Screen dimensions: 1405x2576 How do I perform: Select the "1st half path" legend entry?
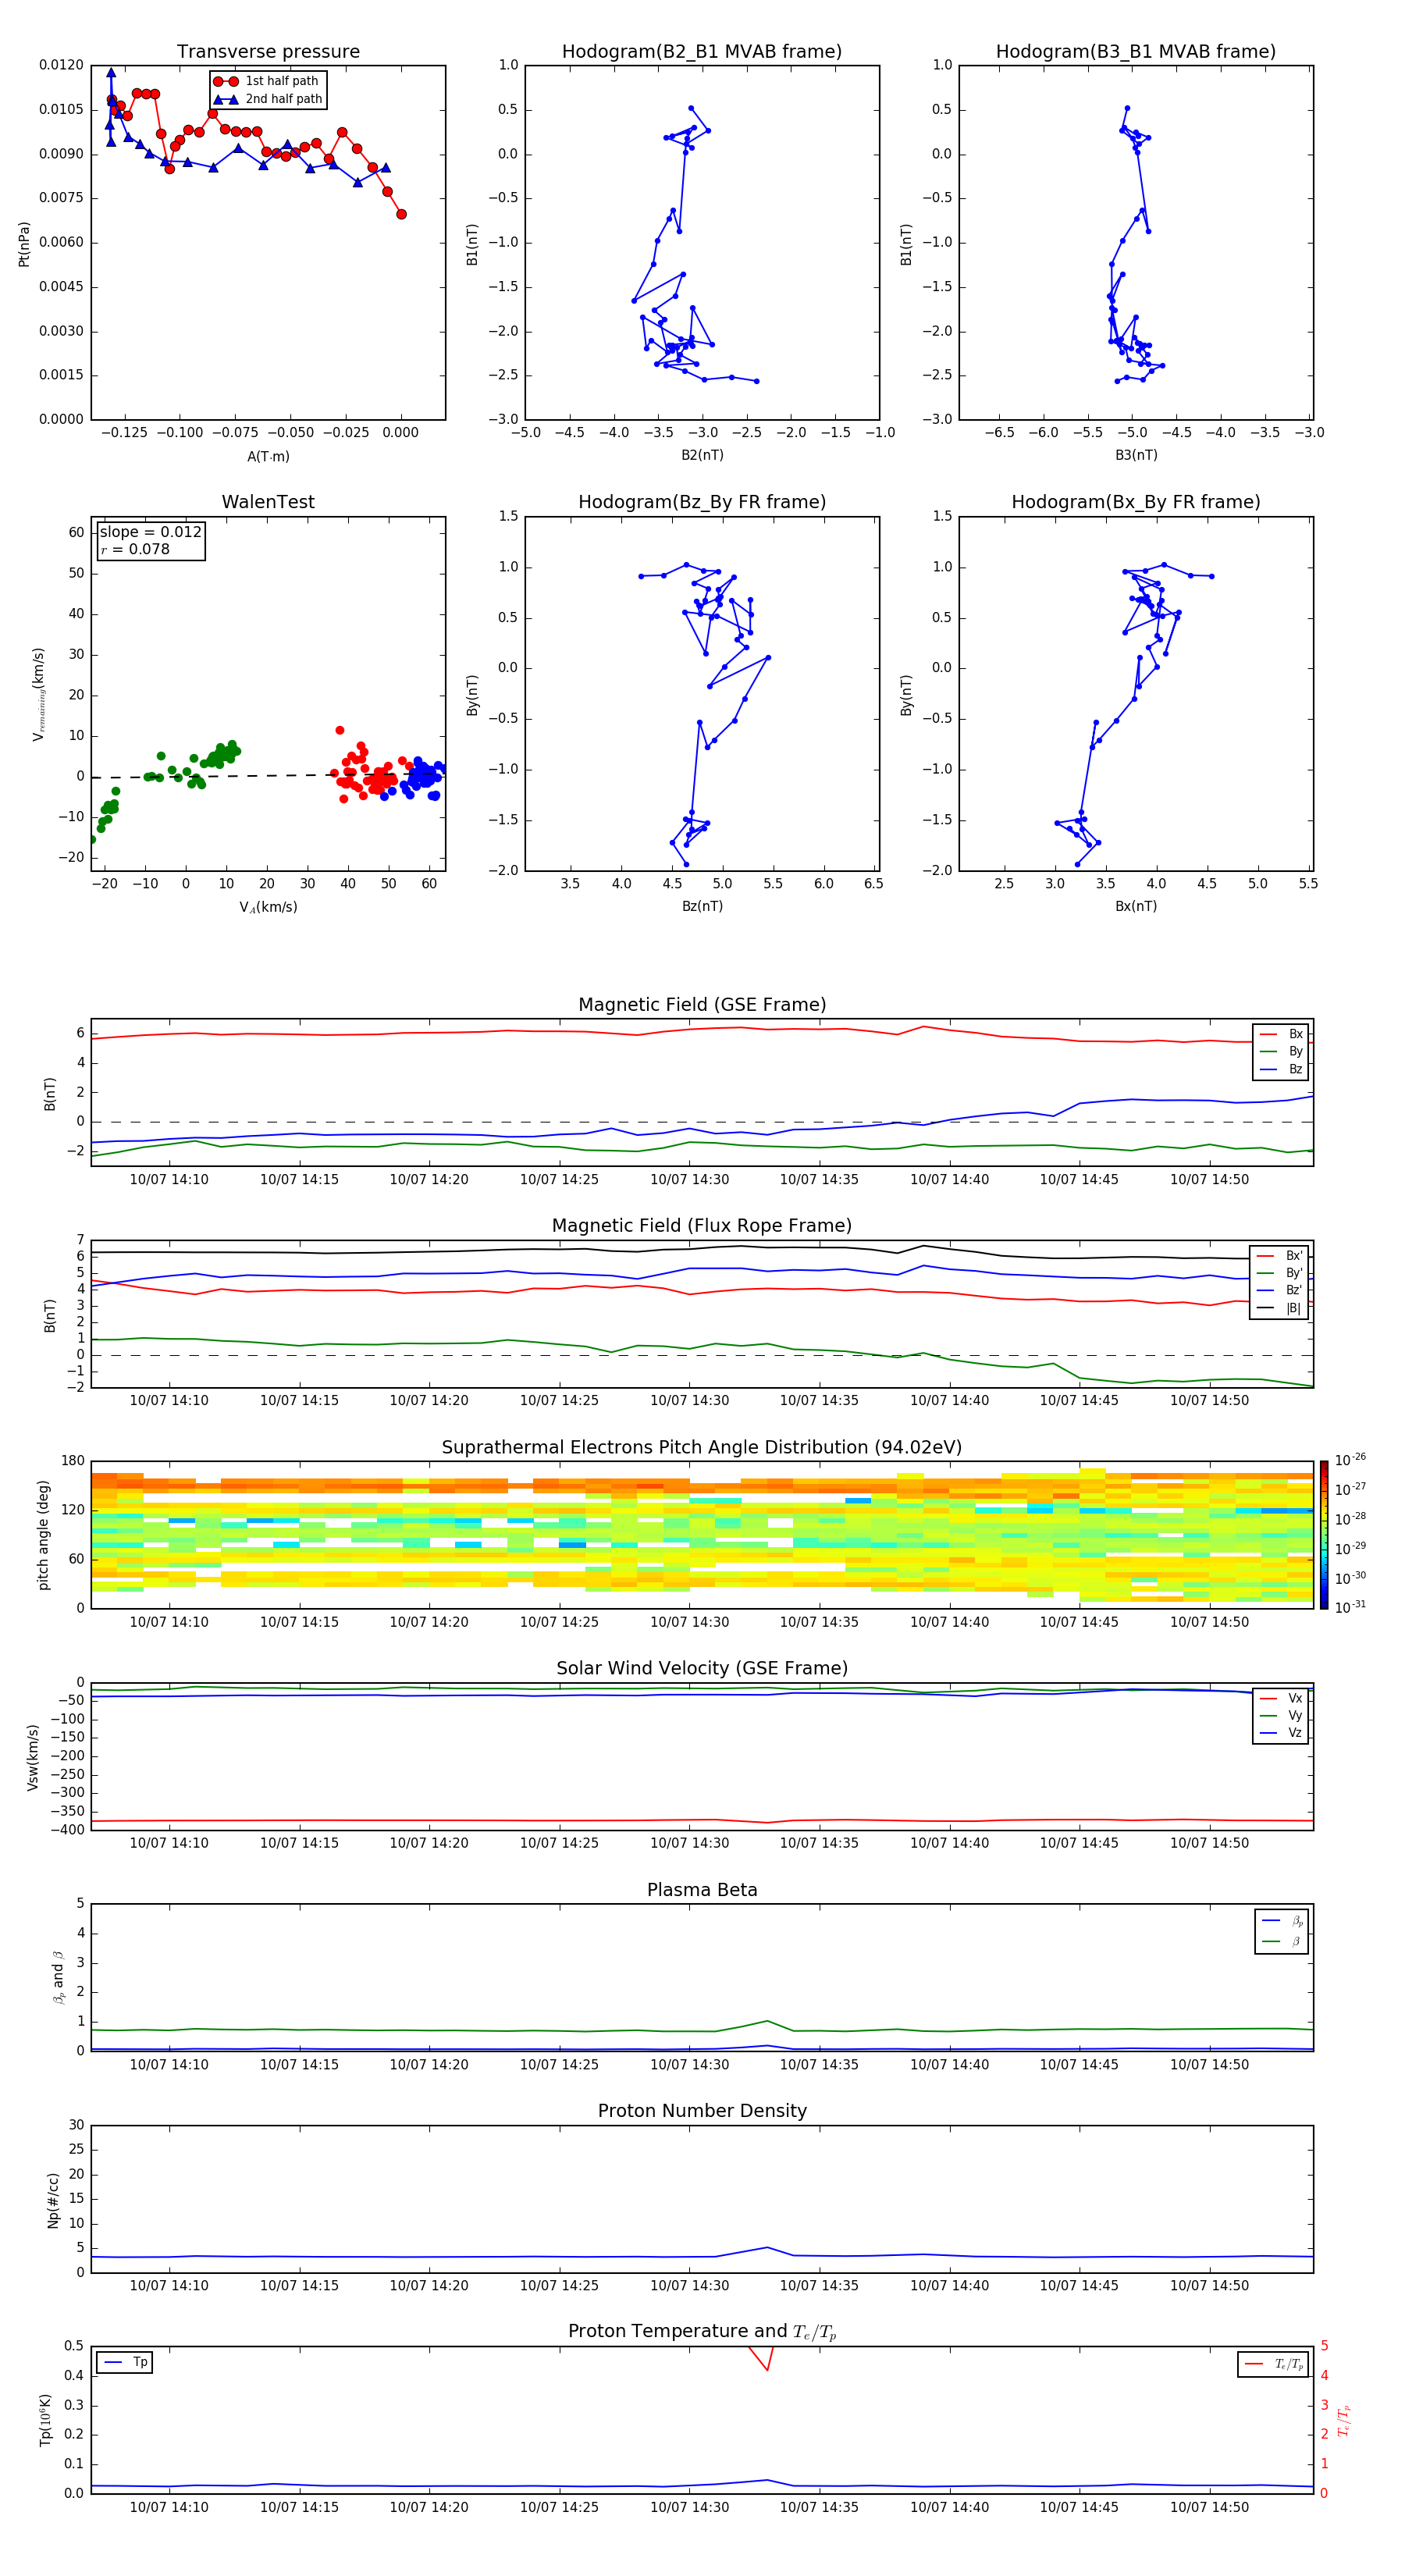point(266,81)
